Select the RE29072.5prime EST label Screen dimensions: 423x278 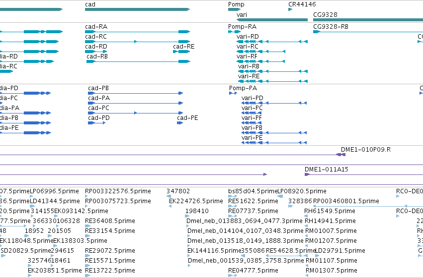110,251
